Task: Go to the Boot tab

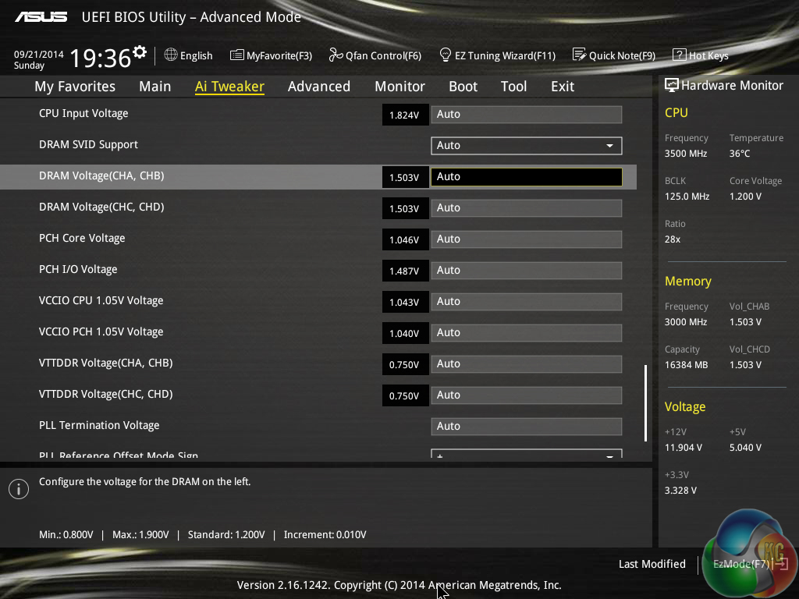Action: click(463, 87)
